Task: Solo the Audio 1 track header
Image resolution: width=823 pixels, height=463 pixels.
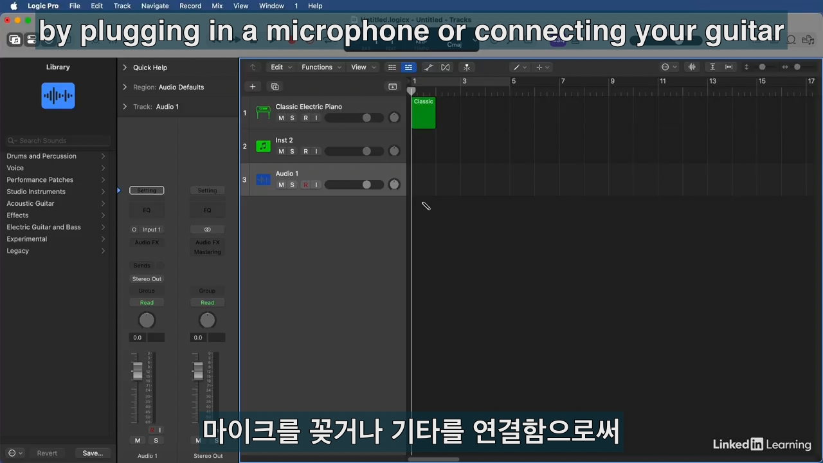Action: (x=292, y=185)
